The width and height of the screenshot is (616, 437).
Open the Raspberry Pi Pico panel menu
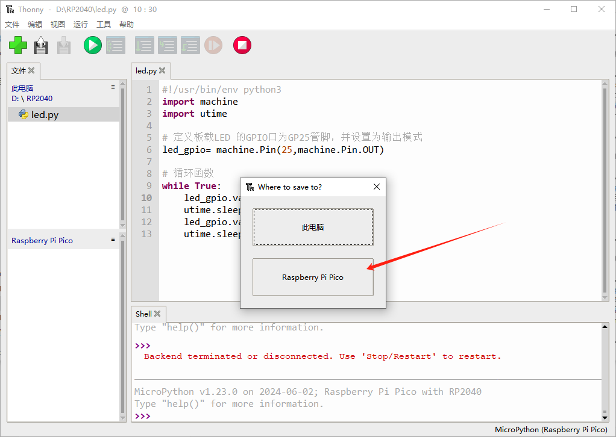tap(113, 240)
